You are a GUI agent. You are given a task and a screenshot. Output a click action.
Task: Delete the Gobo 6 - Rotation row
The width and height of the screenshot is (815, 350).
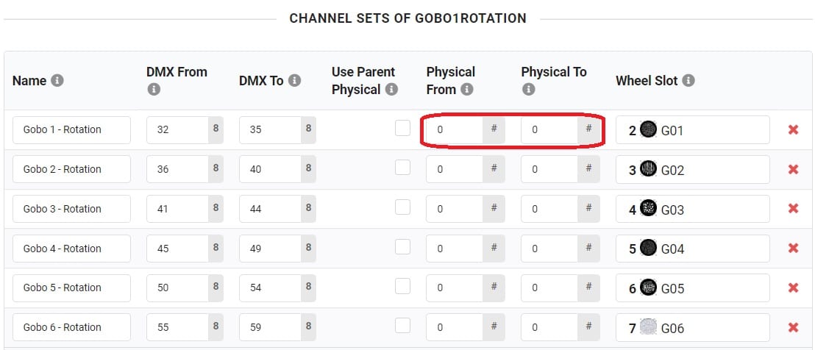[793, 327]
